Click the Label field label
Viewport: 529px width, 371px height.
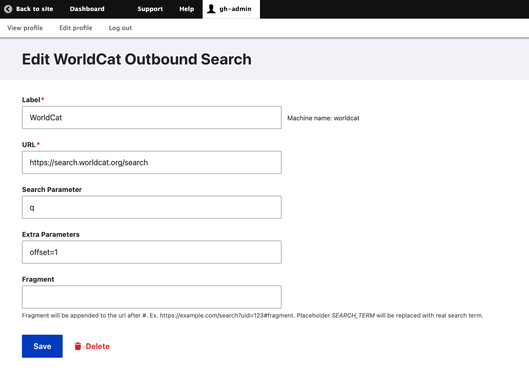click(31, 100)
